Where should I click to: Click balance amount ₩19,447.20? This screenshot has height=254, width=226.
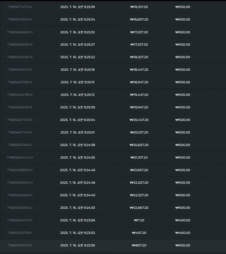point(139,95)
